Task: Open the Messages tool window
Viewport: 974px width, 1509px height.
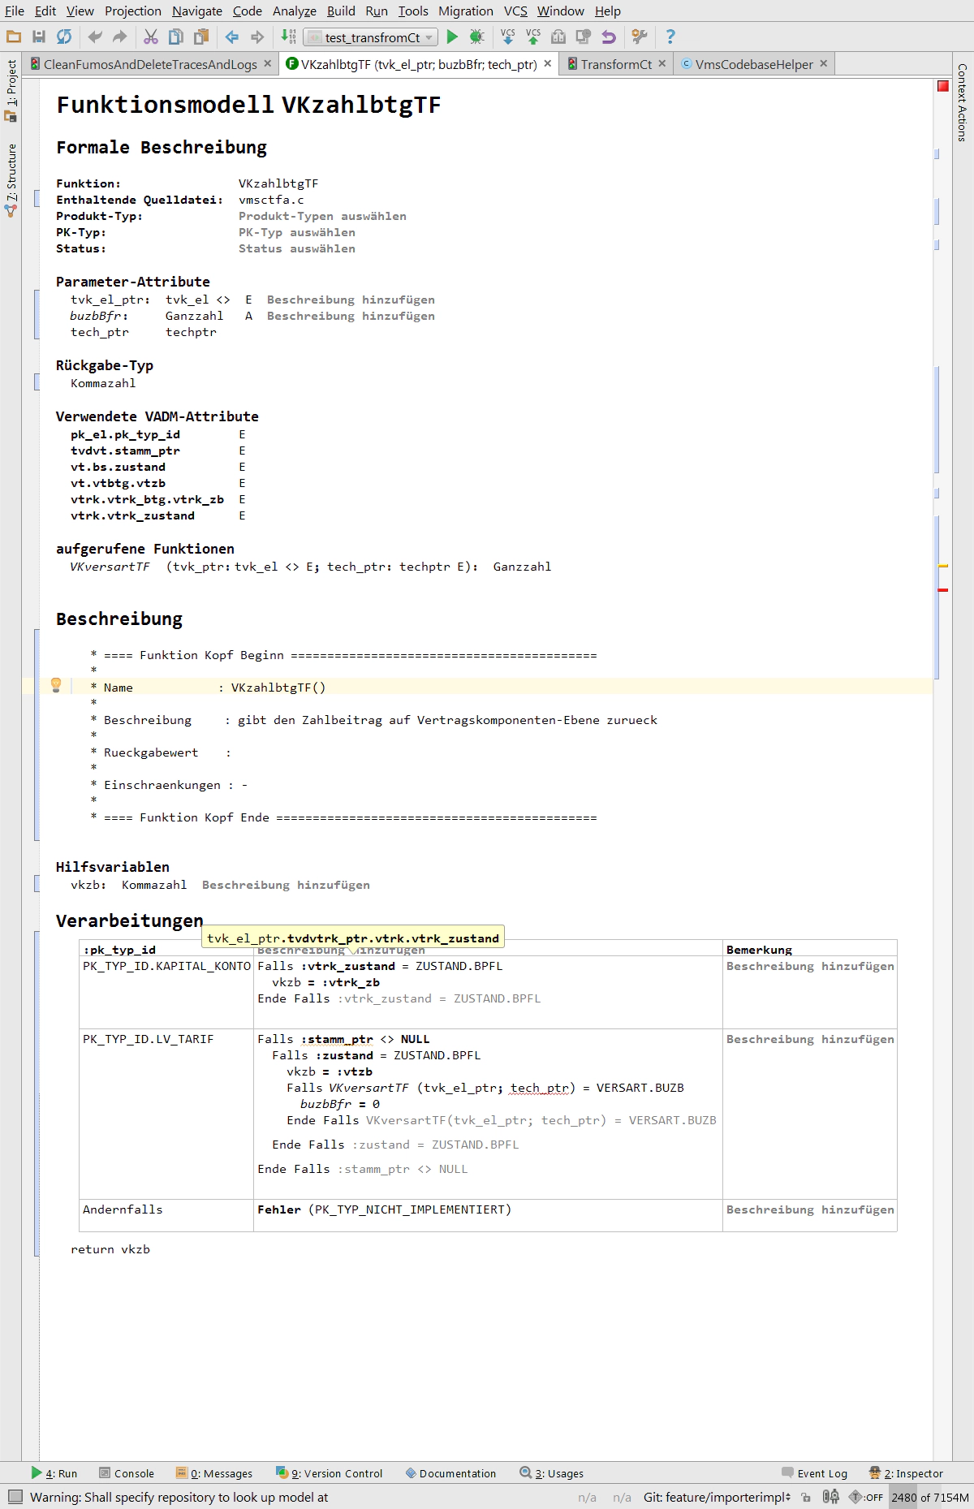Action: coord(214,1473)
